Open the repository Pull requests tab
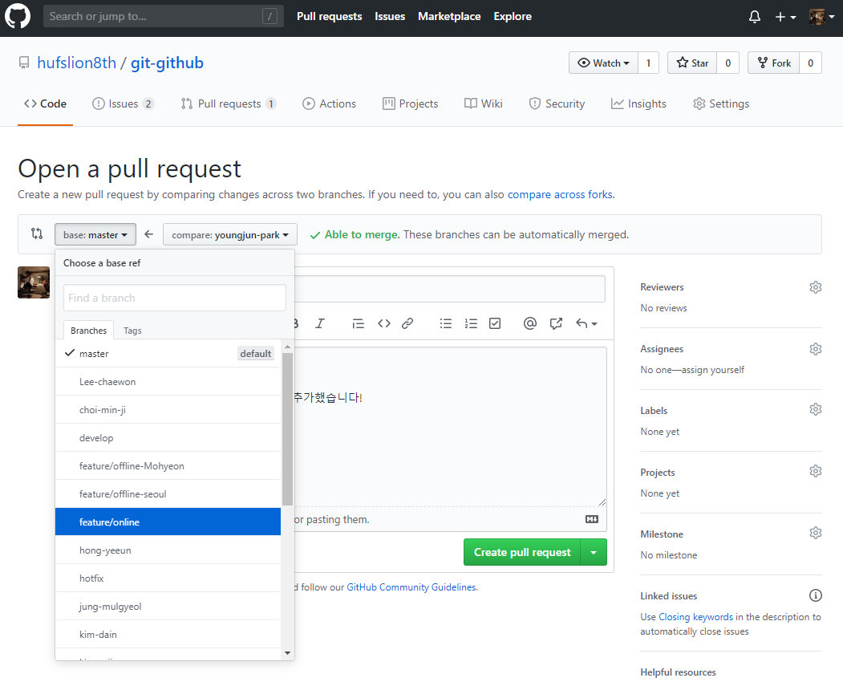The width and height of the screenshot is (843, 682). pos(229,104)
